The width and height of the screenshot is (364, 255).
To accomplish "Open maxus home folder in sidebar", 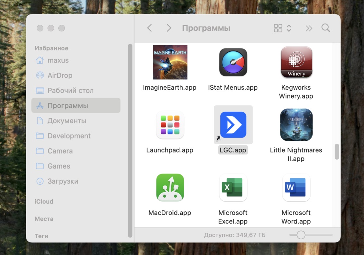I will point(76,60).
